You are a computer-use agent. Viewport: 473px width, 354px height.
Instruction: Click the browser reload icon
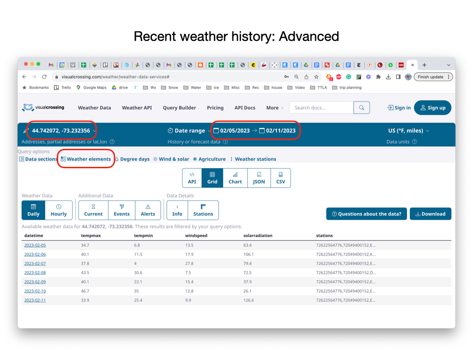click(44, 77)
